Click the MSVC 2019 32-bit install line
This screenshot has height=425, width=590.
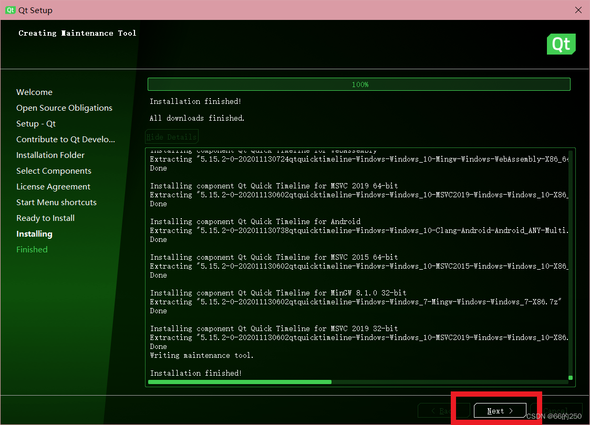coord(274,328)
